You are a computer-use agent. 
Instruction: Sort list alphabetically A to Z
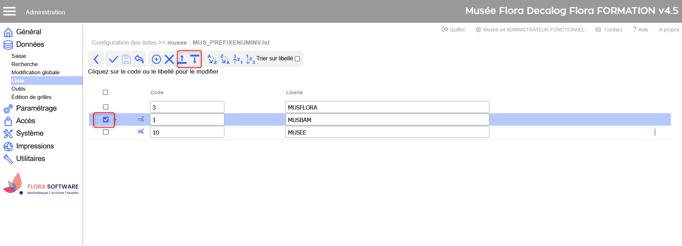tap(212, 59)
